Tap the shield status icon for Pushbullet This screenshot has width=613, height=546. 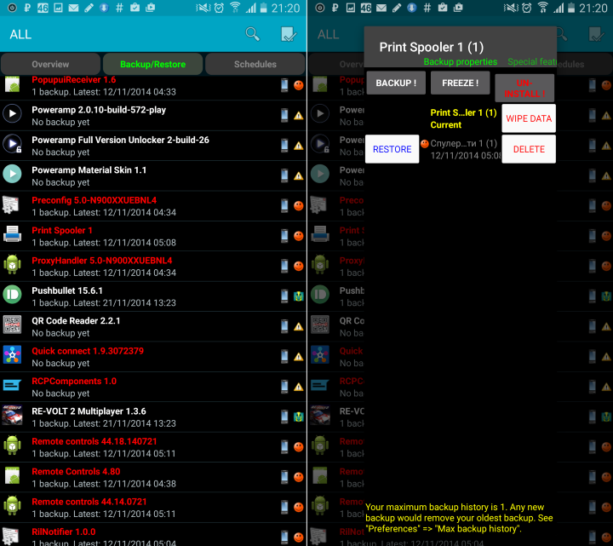(299, 296)
